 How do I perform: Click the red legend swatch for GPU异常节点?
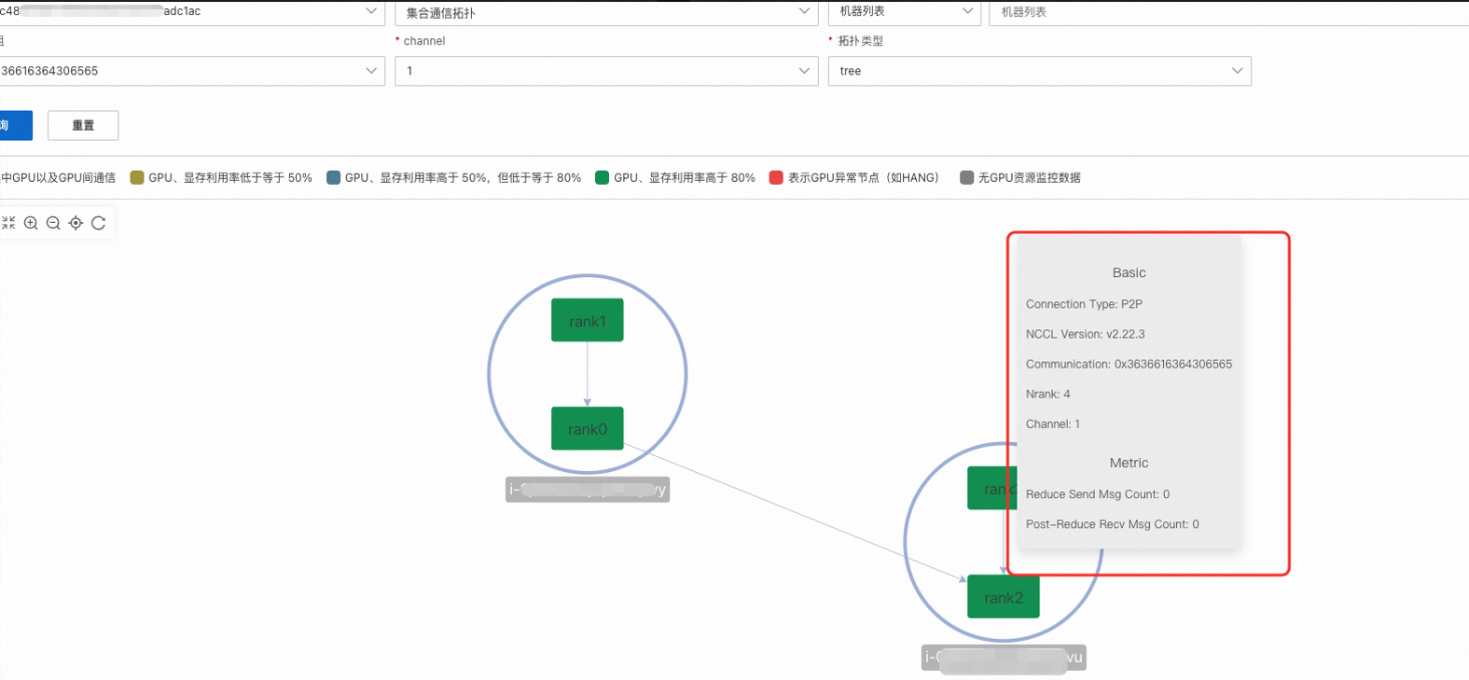tap(776, 177)
